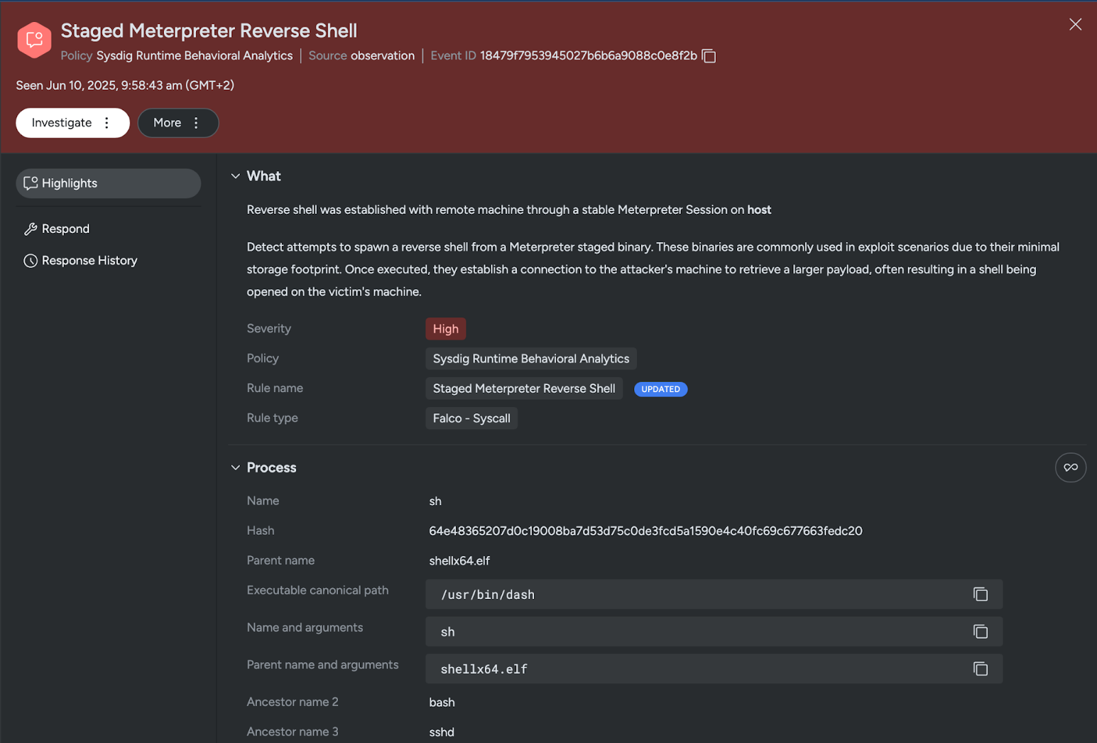Click the Name and arguments sh field

(x=714, y=631)
